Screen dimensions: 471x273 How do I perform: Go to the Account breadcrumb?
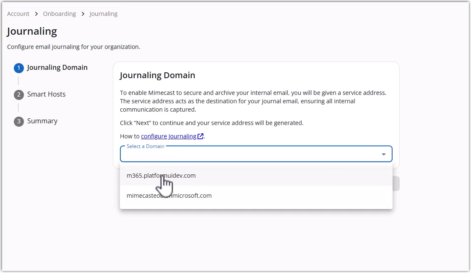coord(18,14)
